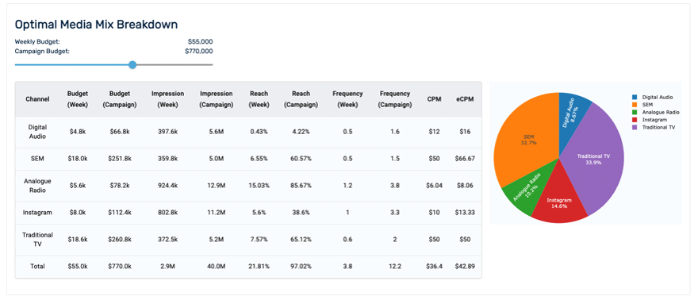The width and height of the screenshot is (698, 300).
Task: Click the $66.67 eCPM cell
Action: (465, 159)
